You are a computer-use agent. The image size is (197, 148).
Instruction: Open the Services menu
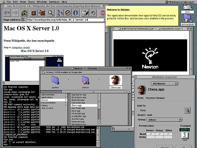pyautogui.click(x=54, y=2)
